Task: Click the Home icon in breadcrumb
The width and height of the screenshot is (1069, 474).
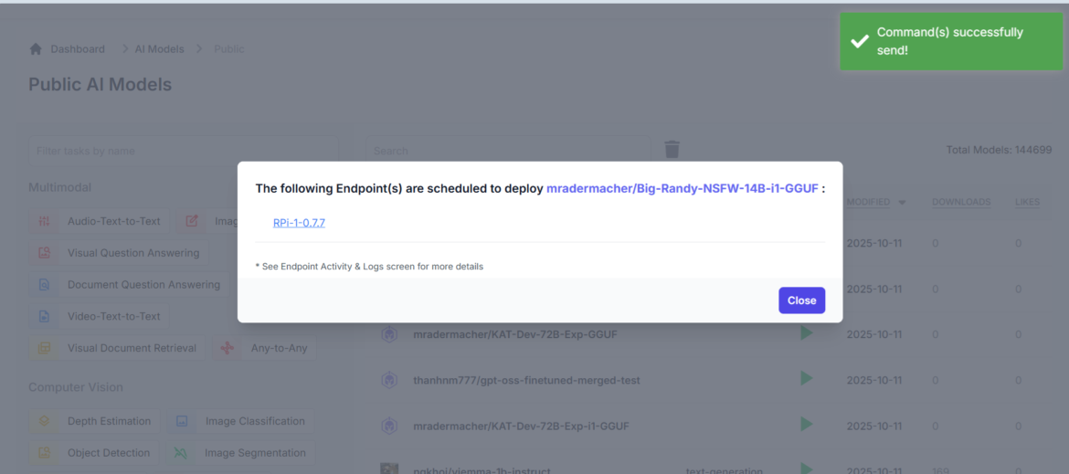Action: pyautogui.click(x=36, y=48)
